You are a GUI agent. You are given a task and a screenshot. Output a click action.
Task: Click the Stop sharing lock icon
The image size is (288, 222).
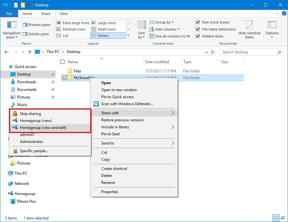coord(15,114)
